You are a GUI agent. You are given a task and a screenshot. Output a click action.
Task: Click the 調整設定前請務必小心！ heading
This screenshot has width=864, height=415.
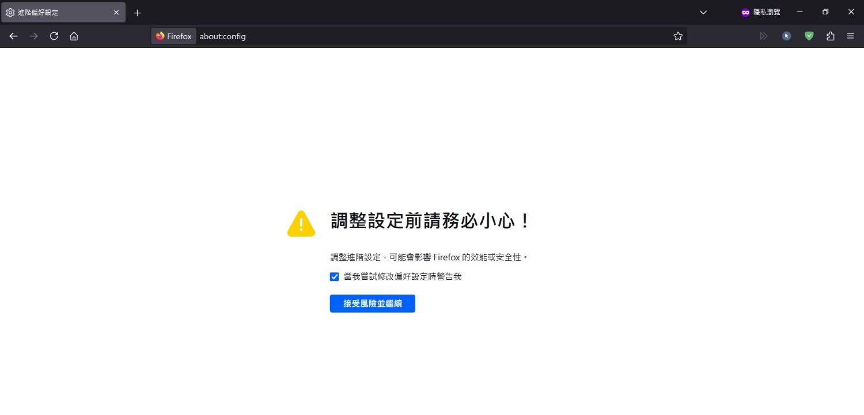coord(430,220)
